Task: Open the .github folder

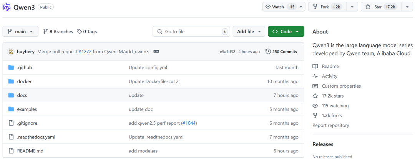Action: (x=24, y=67)
